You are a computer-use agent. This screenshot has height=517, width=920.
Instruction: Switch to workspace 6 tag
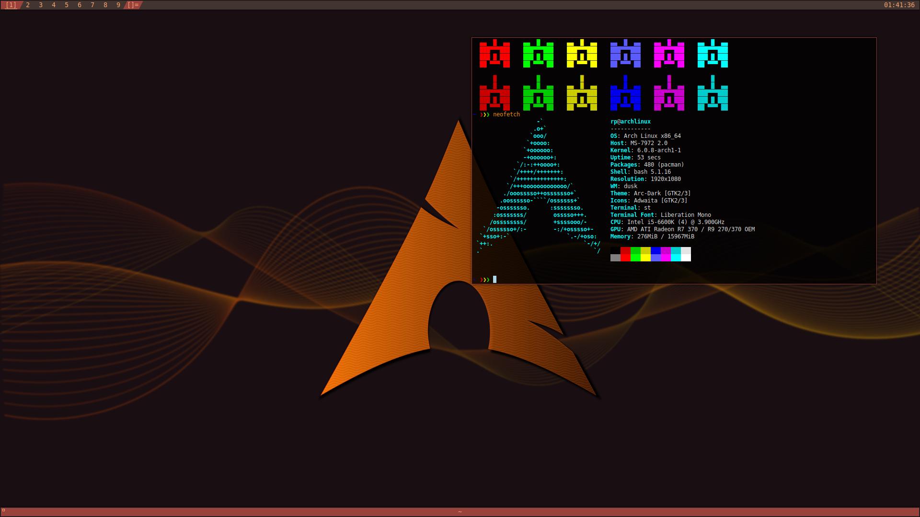[80, 5]
